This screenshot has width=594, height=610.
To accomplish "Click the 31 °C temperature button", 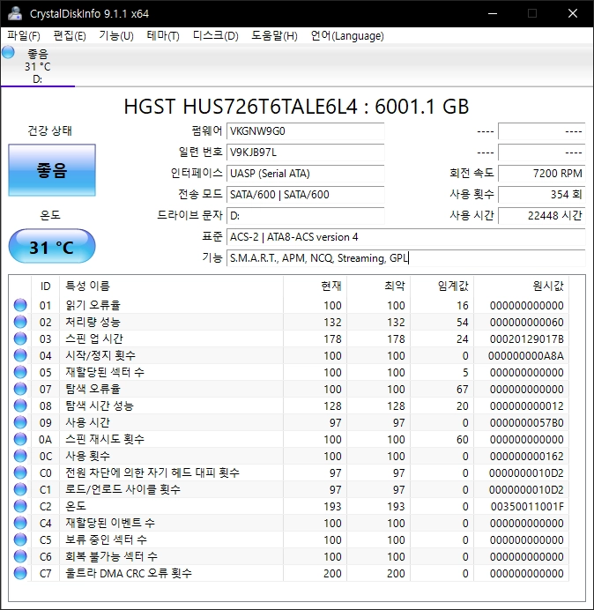I will tap(52, 246).
